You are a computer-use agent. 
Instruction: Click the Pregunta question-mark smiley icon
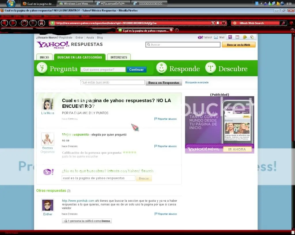pyautogui.click(x=42, y=68)
